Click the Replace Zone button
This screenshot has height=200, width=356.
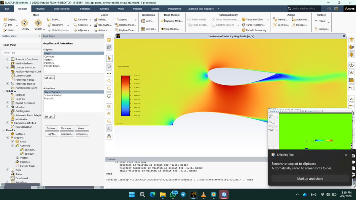point(125,30)
